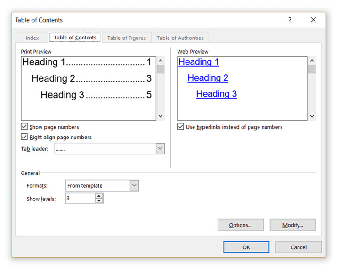
Task: Open the Index tab
Action: [32, 38]
